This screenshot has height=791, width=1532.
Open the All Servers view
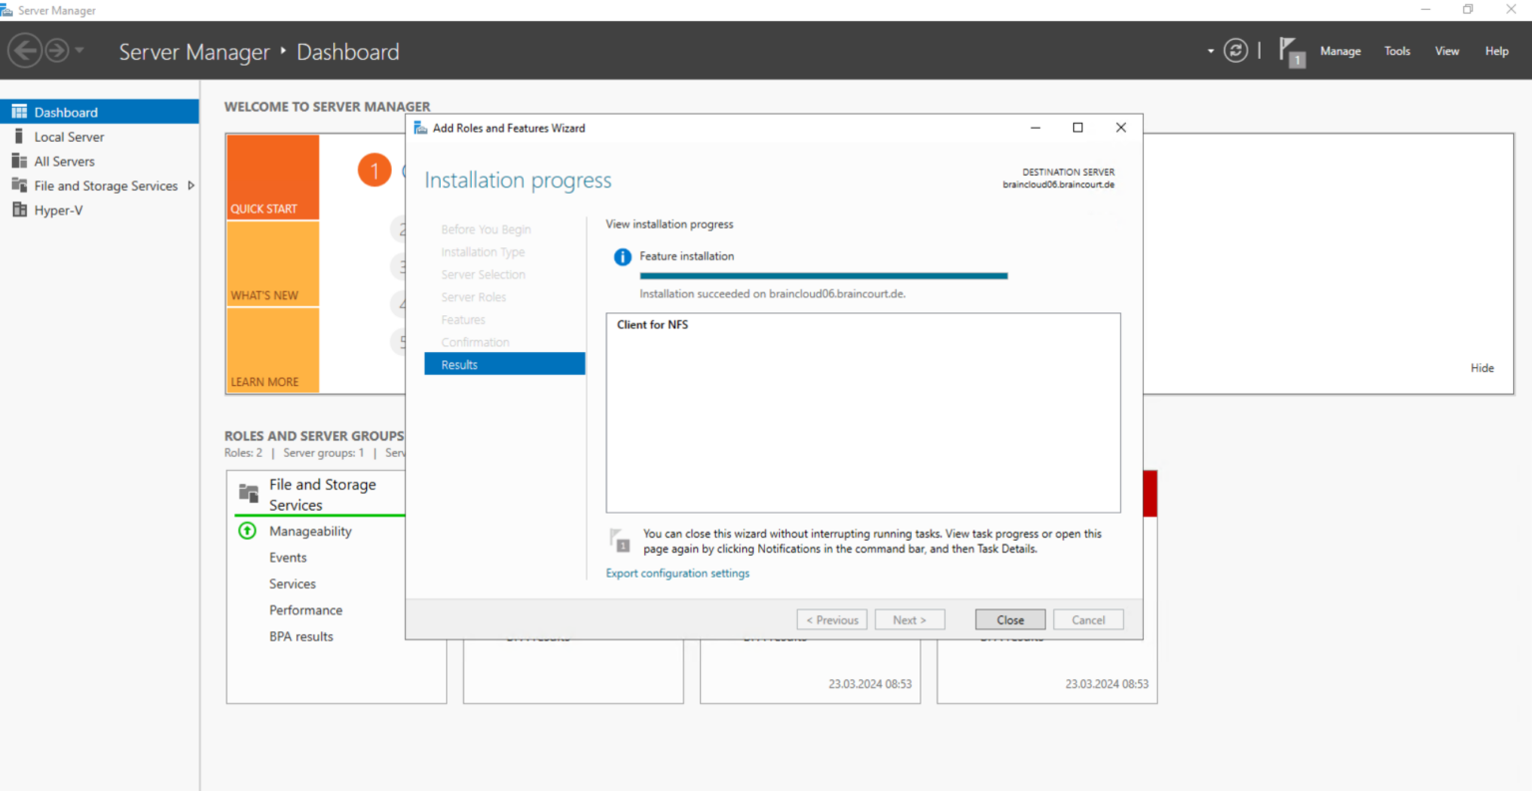[x=63, y=161]
